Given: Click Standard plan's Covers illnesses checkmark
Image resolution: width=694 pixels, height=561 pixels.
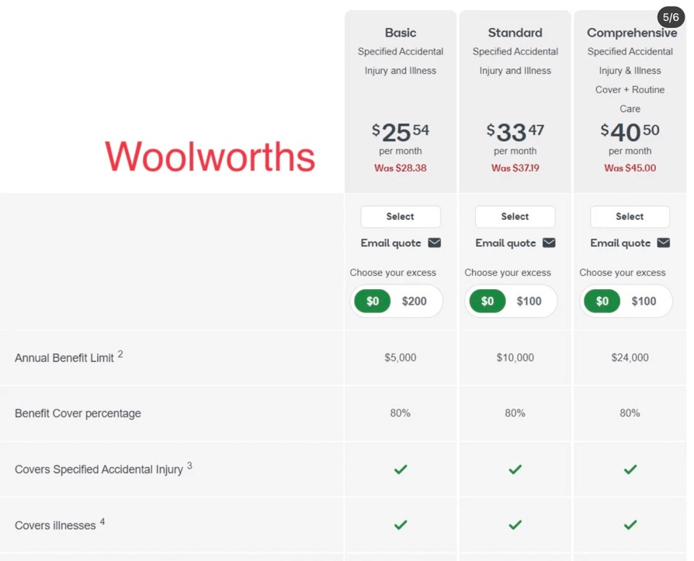Looking at the screenshot, I should (515, 525).
